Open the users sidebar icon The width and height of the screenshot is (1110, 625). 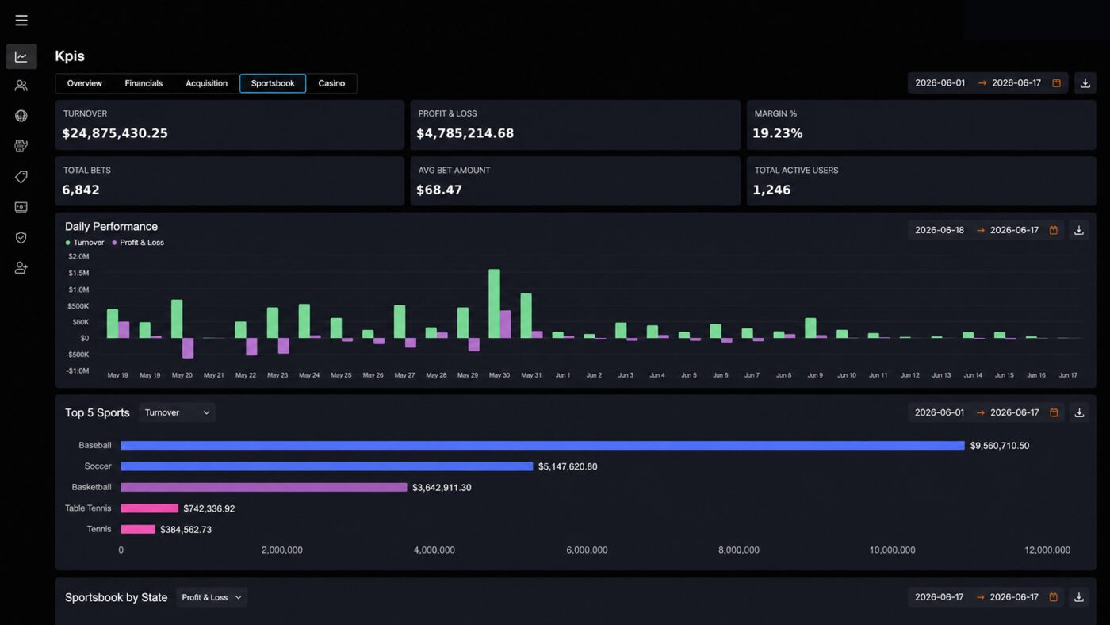tap(21, 86)
